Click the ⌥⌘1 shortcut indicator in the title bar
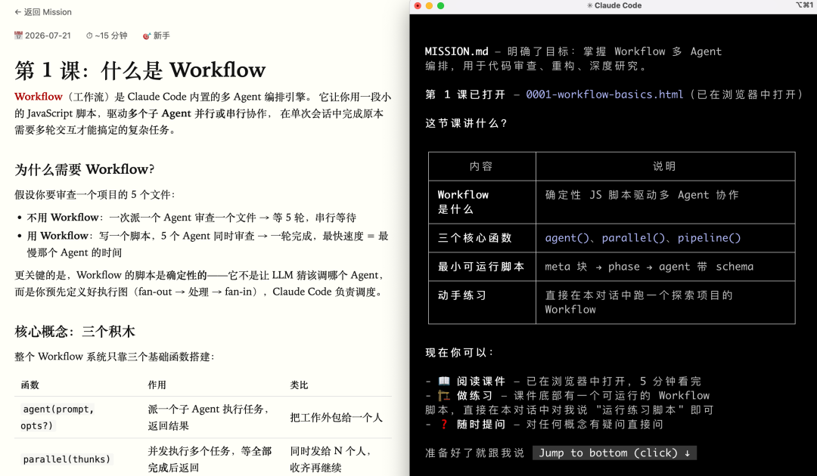 pos(804,5)
